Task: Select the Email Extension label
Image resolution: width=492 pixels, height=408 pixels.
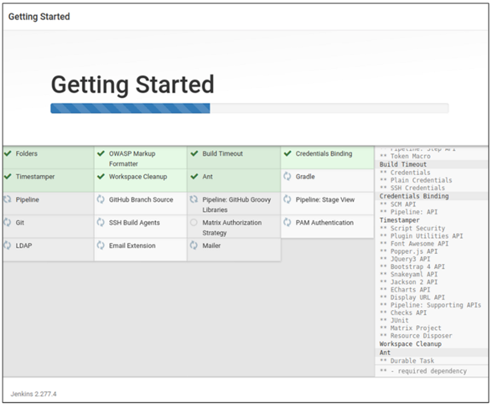Action: click(132, 246)
